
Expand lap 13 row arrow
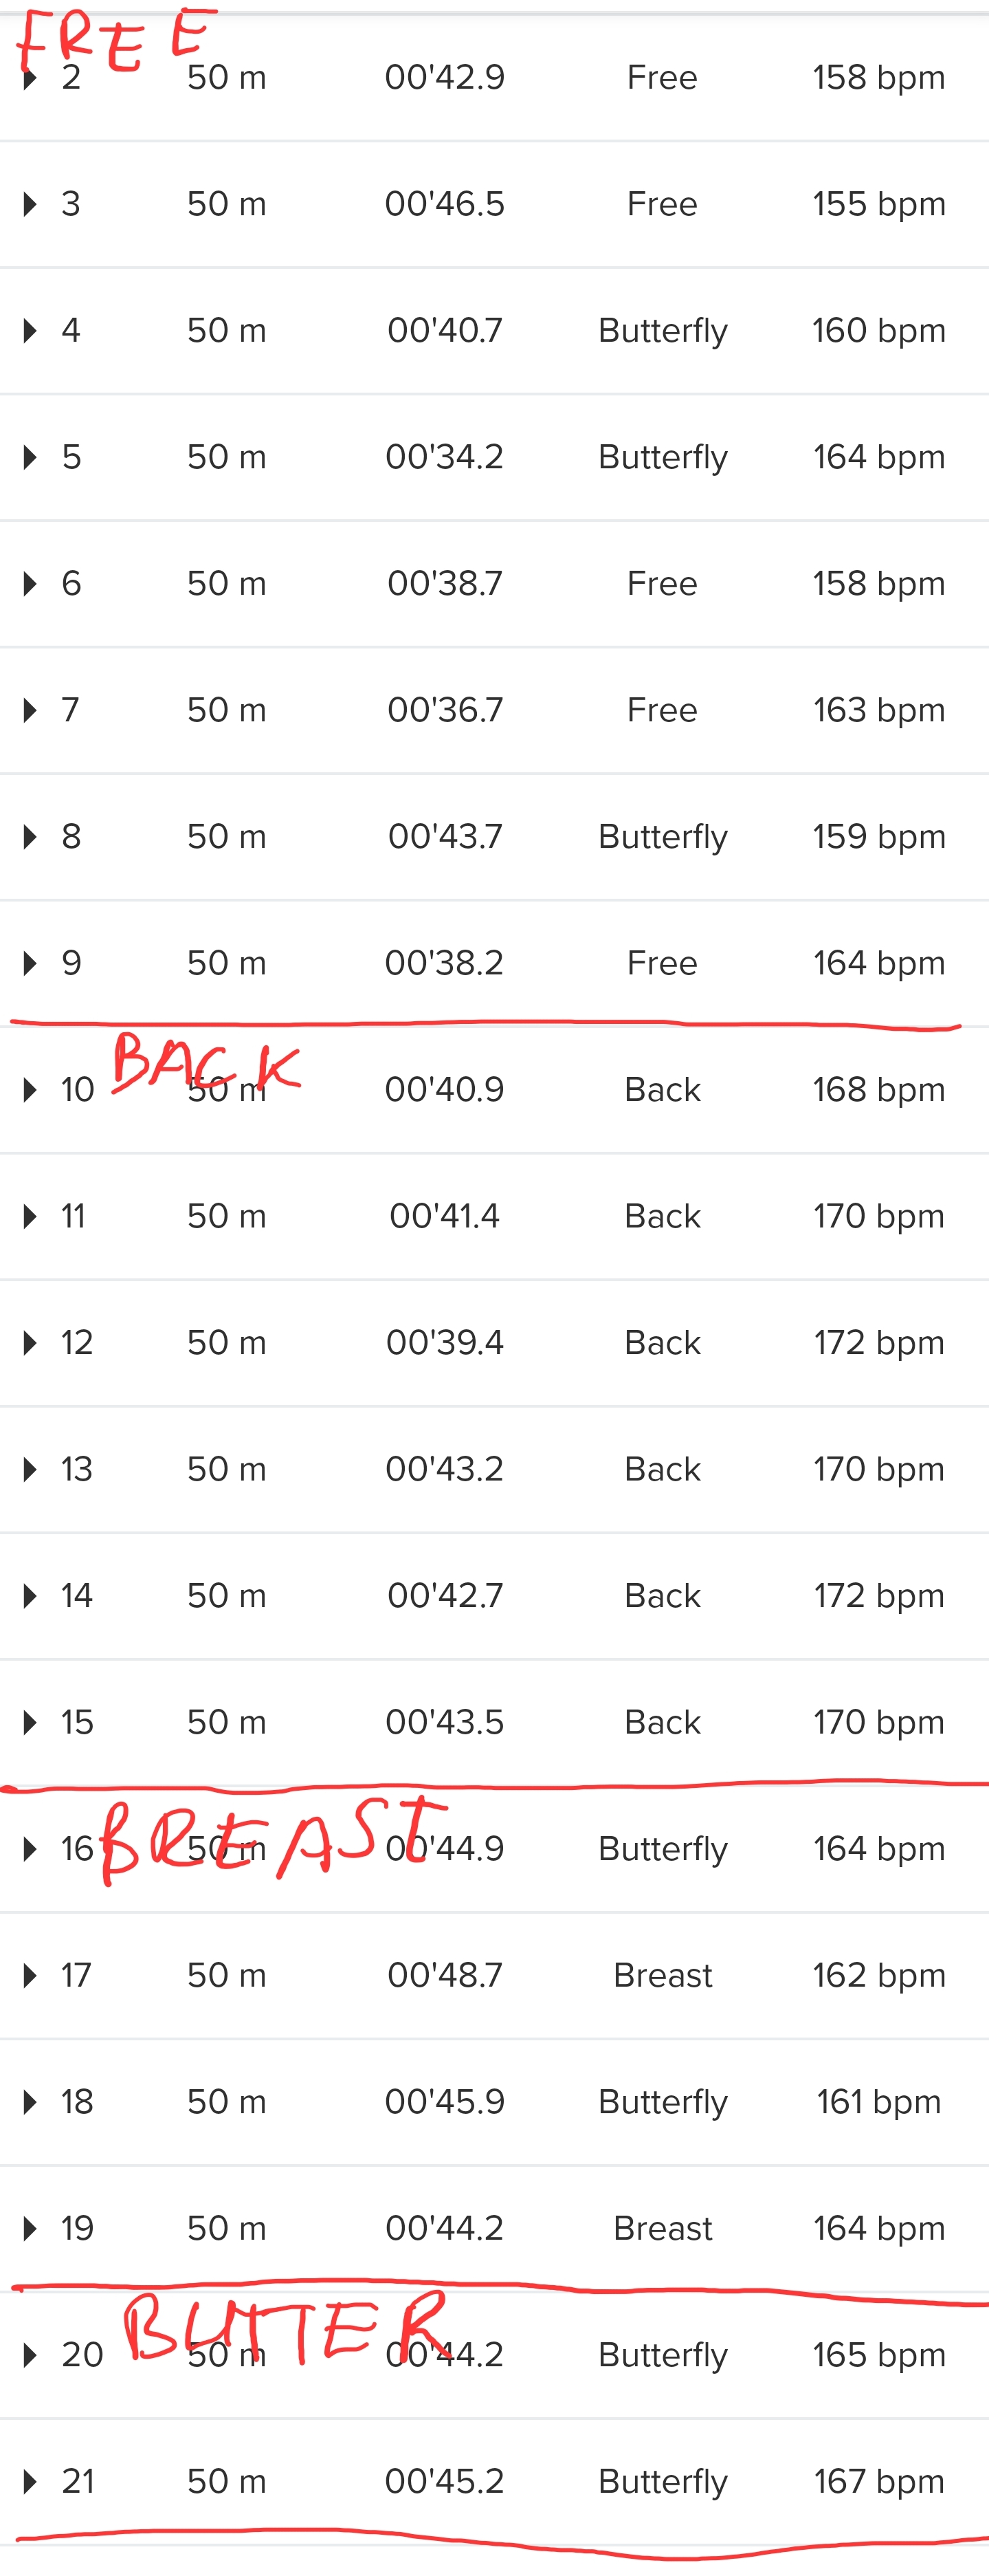point(30,1469)
